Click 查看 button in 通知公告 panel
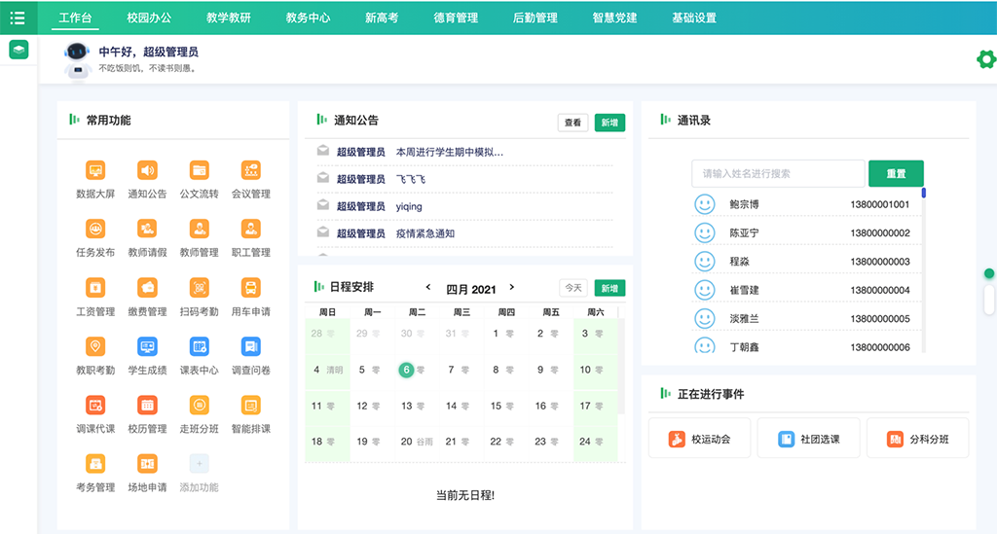Screen dimensions: 997x534 [x=572, y=123]
